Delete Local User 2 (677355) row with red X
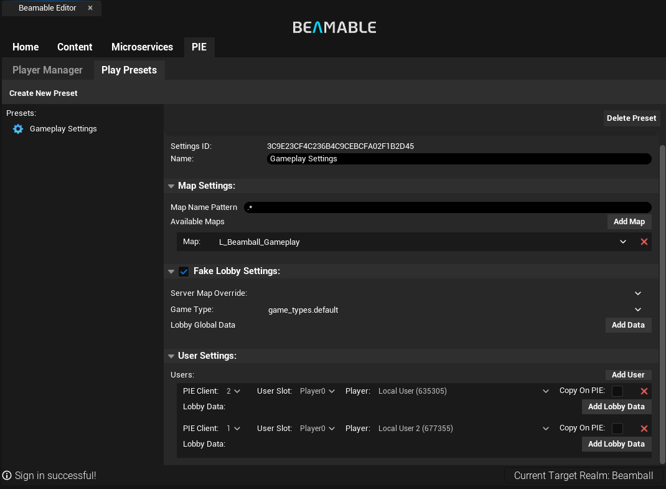Screen dimensions: 666x489 click(x=644, y=429)
